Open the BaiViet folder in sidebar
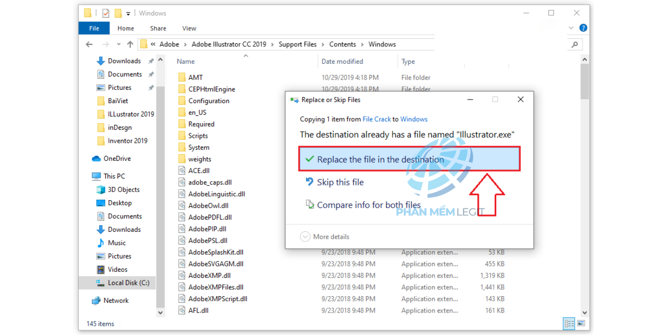Screen dimensions: 667x335 pyautogui.click(x=118, y=101)
